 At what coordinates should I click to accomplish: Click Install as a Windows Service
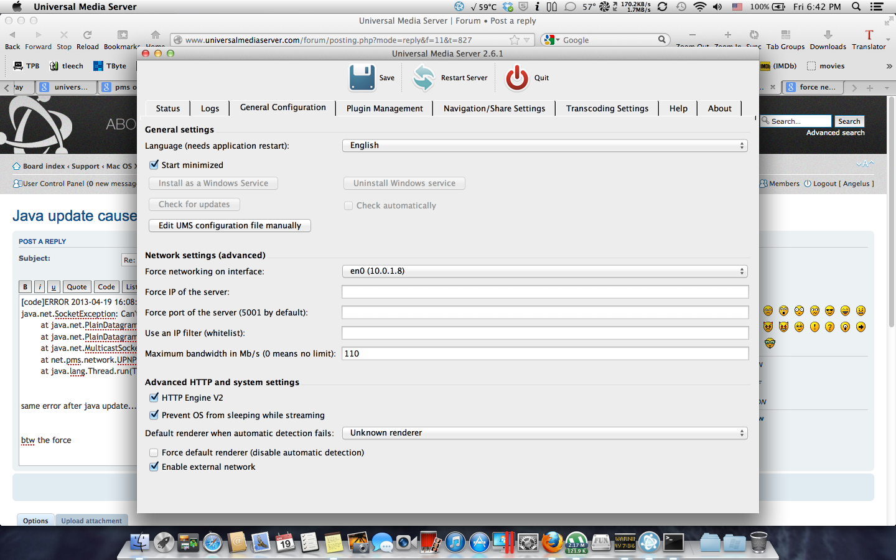pos(213,183)
